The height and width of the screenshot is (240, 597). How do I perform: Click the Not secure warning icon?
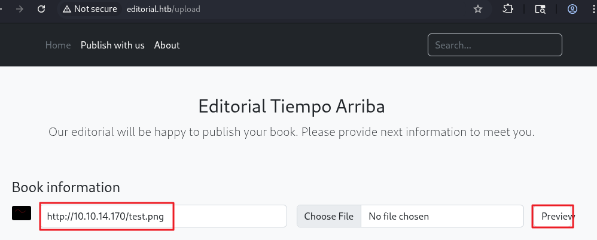pyautogui.click(x=66, y=9)
